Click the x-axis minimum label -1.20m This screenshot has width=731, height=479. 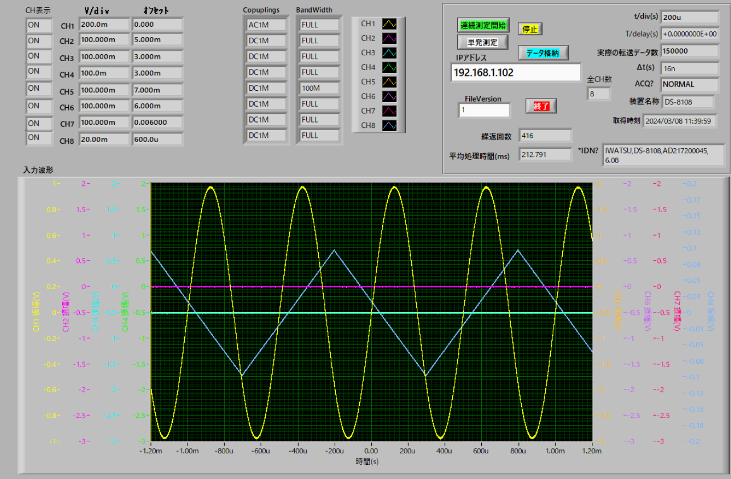150,450
